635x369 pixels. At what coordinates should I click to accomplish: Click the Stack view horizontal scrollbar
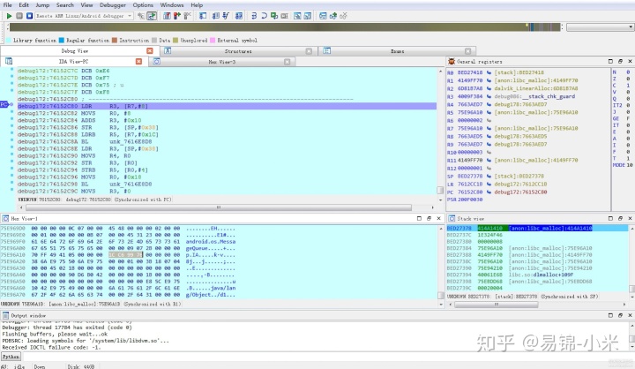click(x=496, y=305)
